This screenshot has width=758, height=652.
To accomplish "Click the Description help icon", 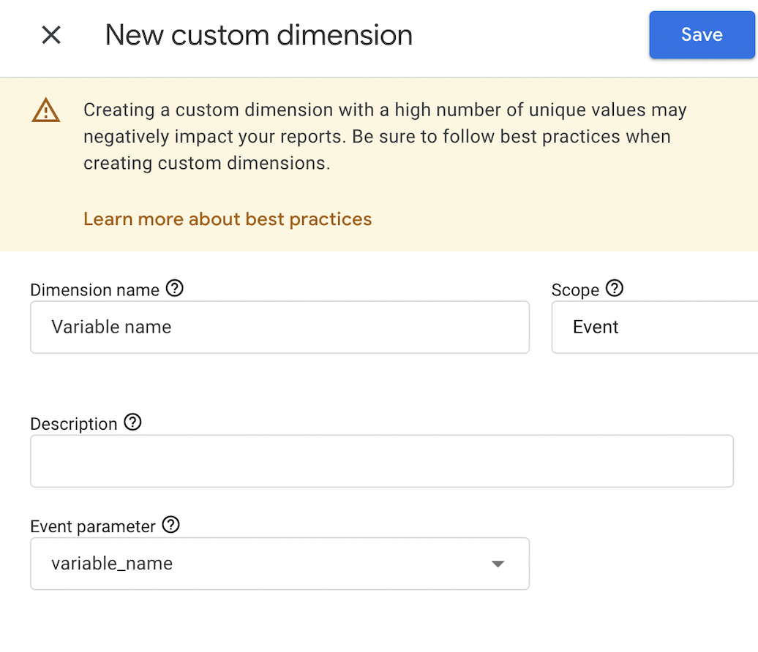I will 132,422.
